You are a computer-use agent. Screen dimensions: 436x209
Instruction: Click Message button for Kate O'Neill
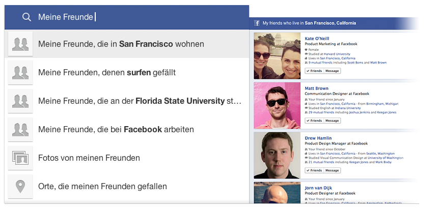(332, 71)
